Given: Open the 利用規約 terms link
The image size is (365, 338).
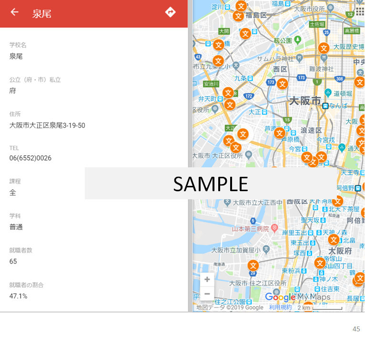Looking at the screenshot, I should tap(280, 307).
